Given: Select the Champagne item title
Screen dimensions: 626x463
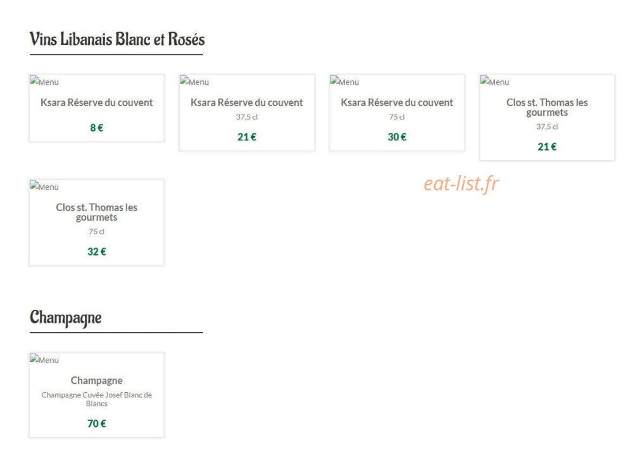Looking at the screenshot, I should point(97,380).
